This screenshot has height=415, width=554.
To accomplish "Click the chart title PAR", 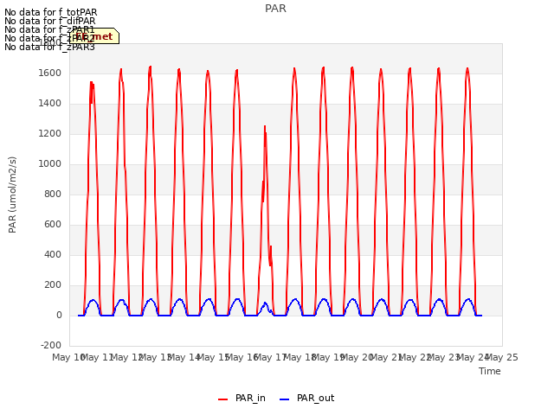I will tap(275, 9).
